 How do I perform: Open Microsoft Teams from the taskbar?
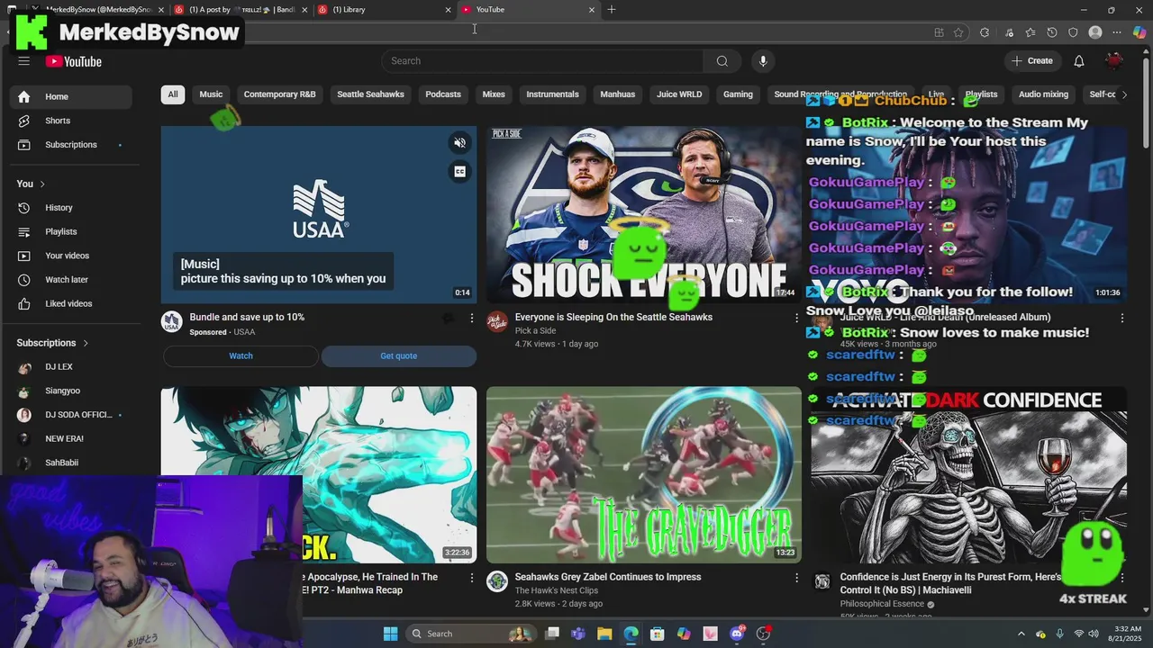click(578, 634)
